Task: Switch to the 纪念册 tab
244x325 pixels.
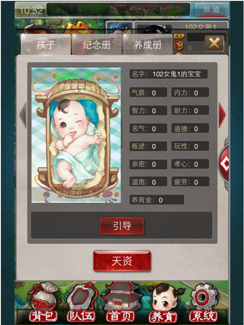Action: pos(97,45)
